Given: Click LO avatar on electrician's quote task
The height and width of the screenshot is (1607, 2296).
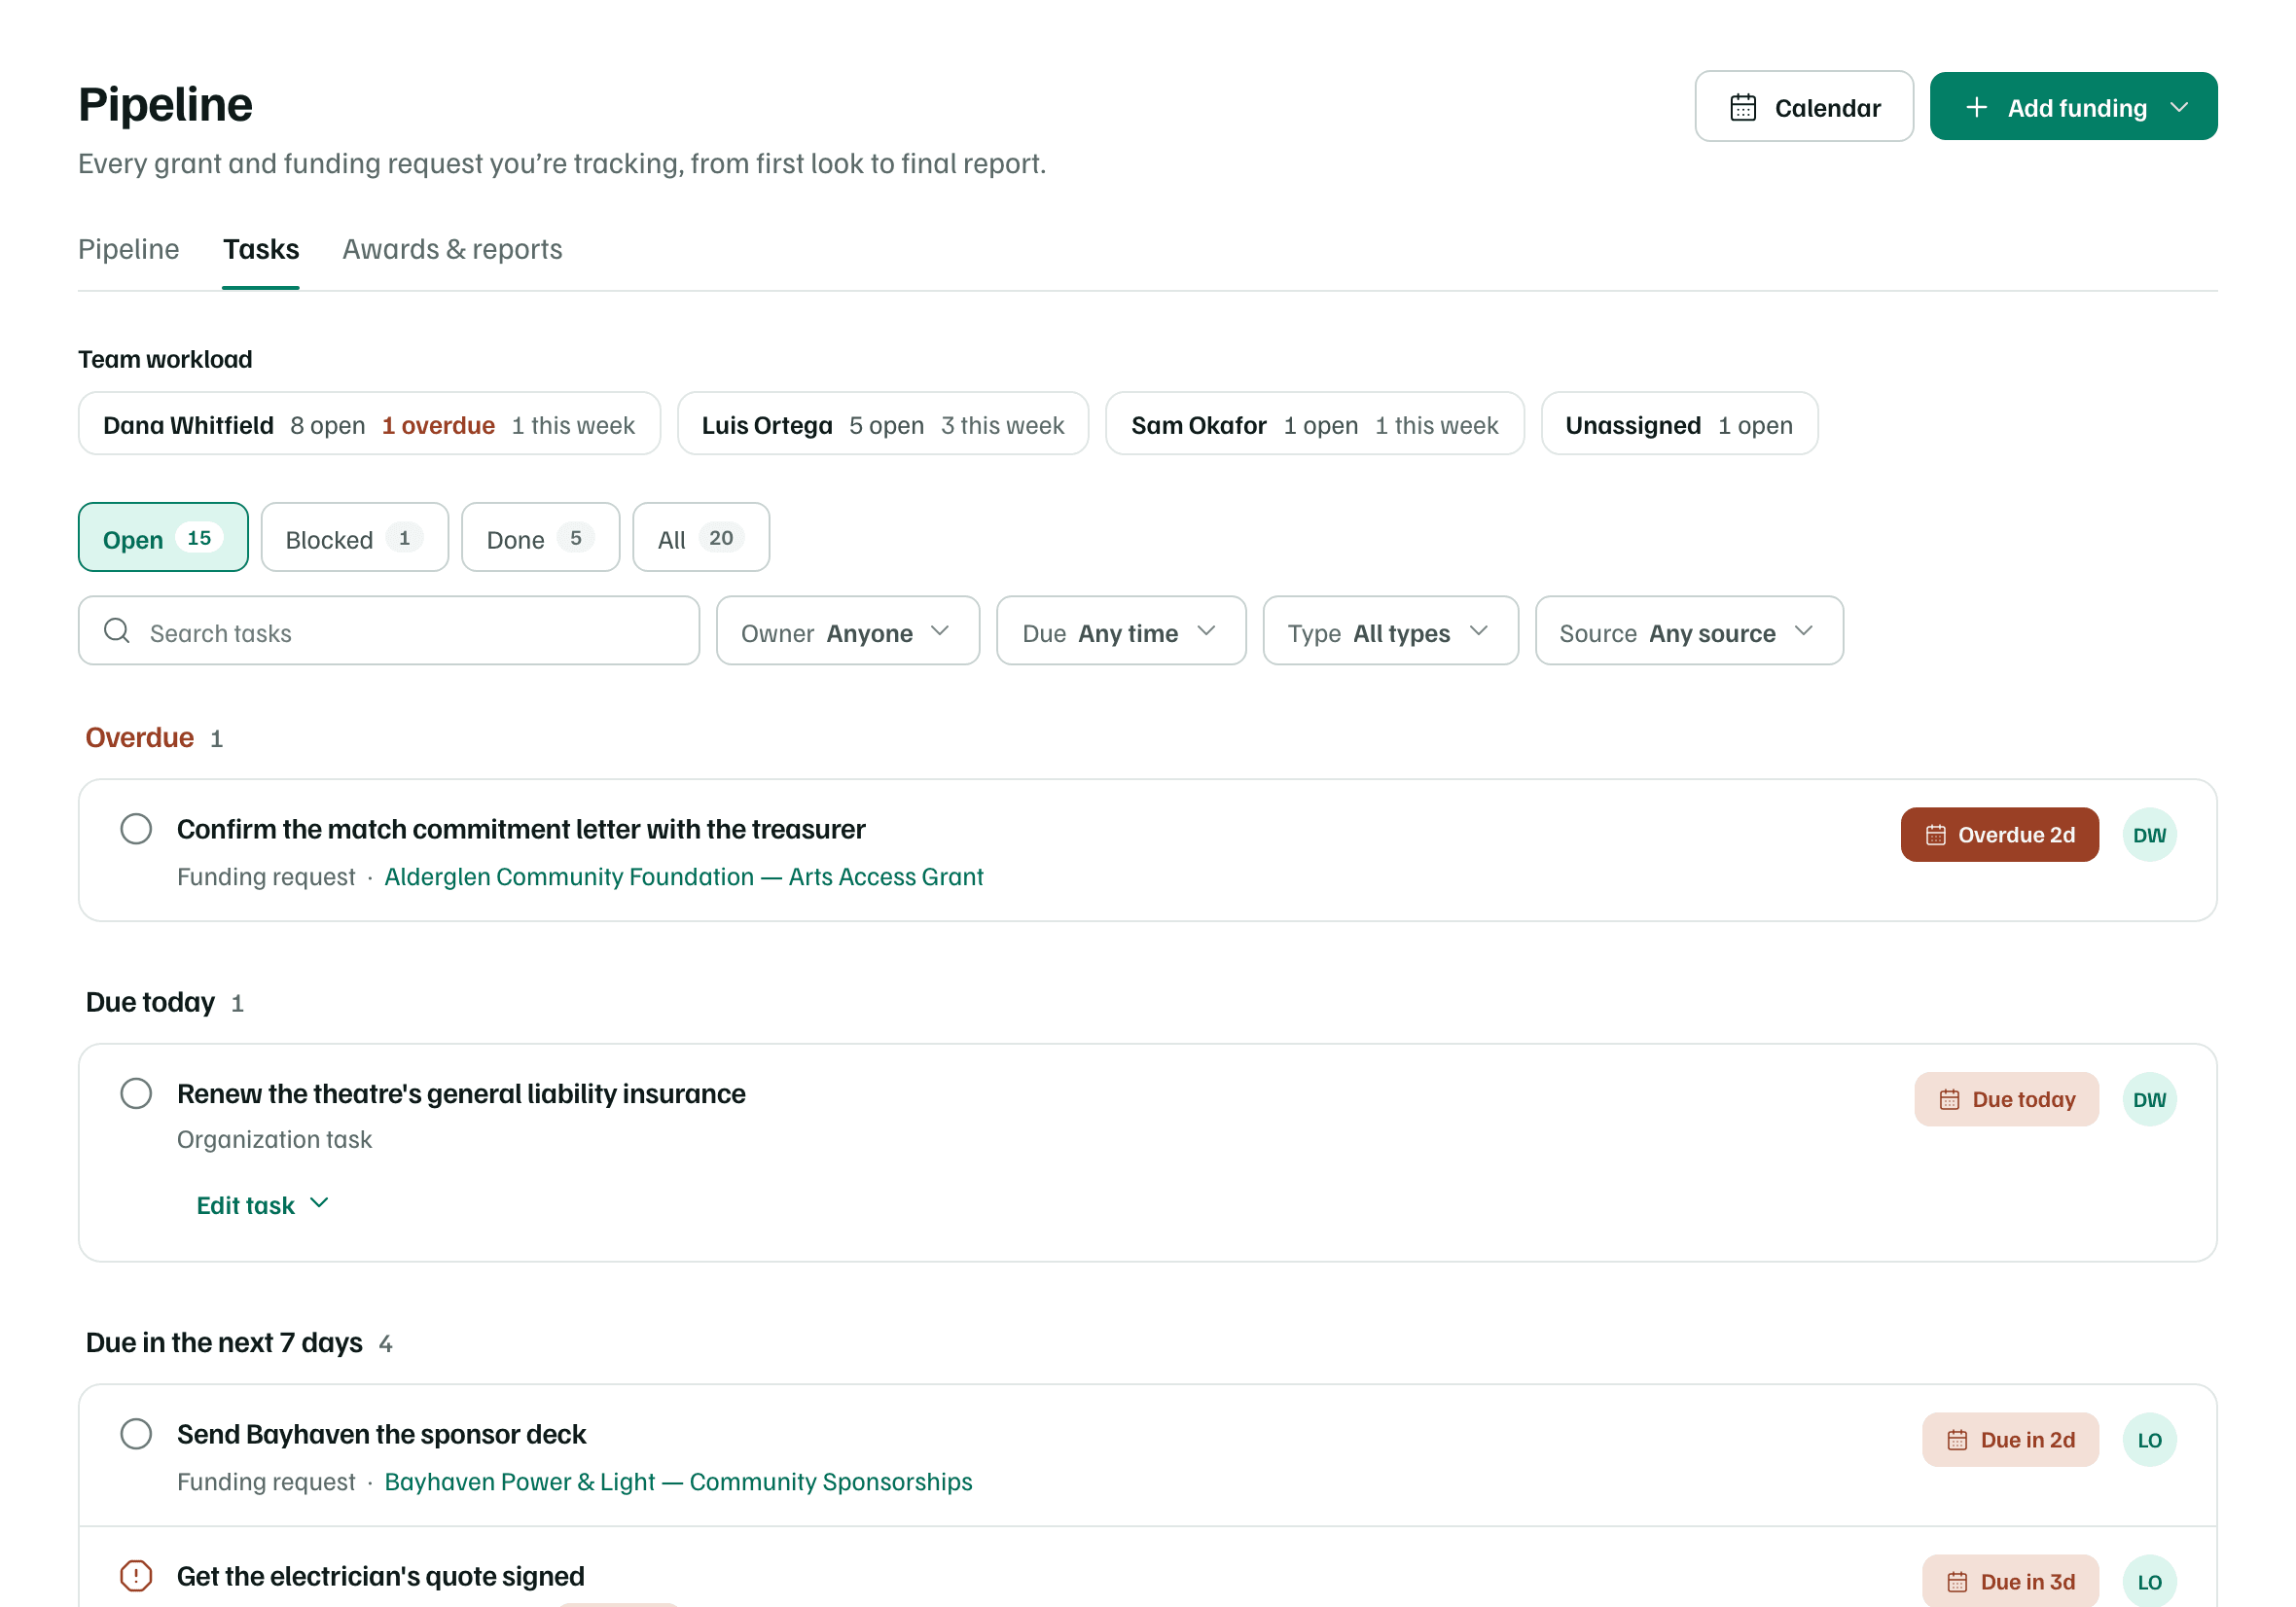Looking at the screenshot, I should [2149, 1581].
